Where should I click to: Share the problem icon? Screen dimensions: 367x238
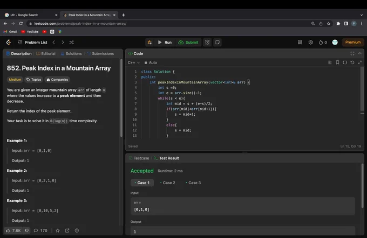(x=67, y=230)
